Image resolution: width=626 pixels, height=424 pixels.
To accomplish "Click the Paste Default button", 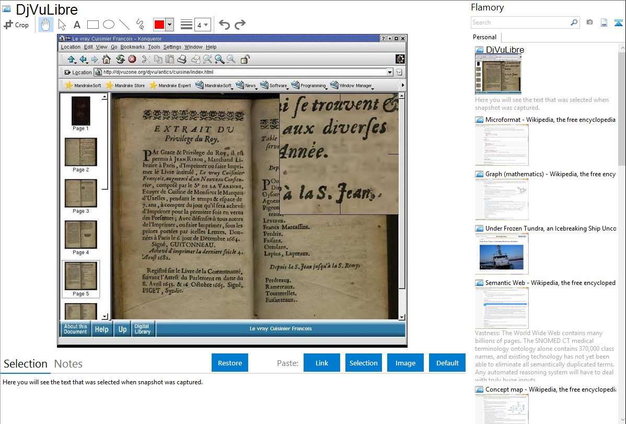I will click(x=447, y=363).
